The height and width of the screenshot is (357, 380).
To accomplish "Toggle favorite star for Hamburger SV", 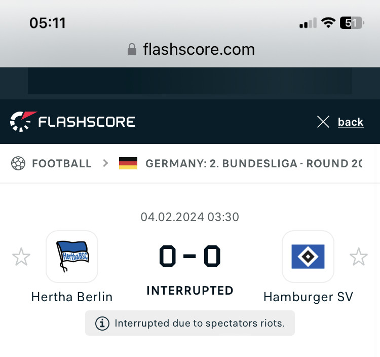I will (359, 257).
